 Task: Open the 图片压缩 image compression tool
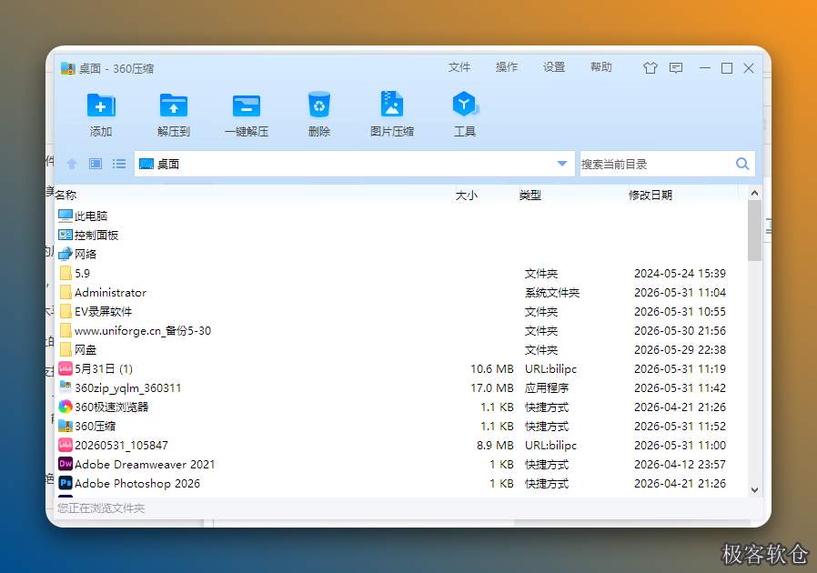point(392,105)
